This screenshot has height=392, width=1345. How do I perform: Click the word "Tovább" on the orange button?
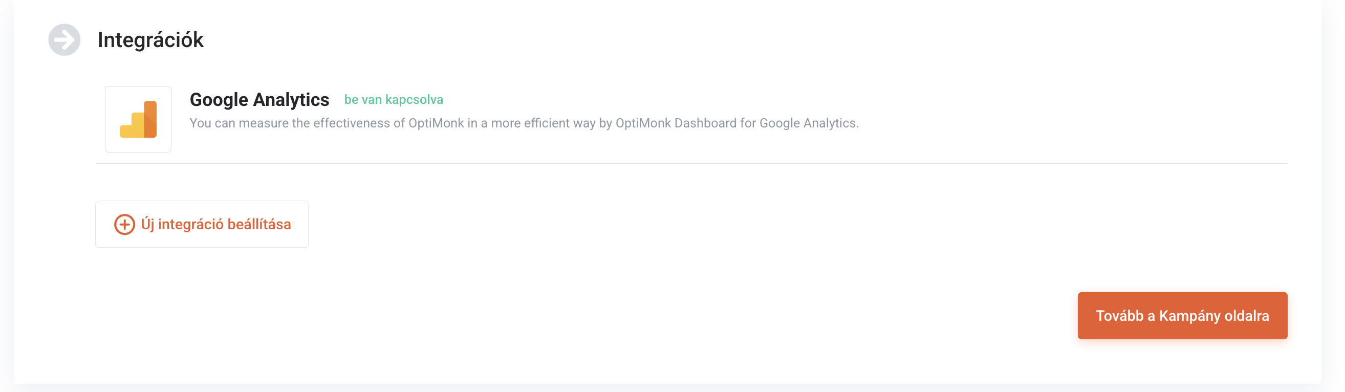pos(1119,316)
